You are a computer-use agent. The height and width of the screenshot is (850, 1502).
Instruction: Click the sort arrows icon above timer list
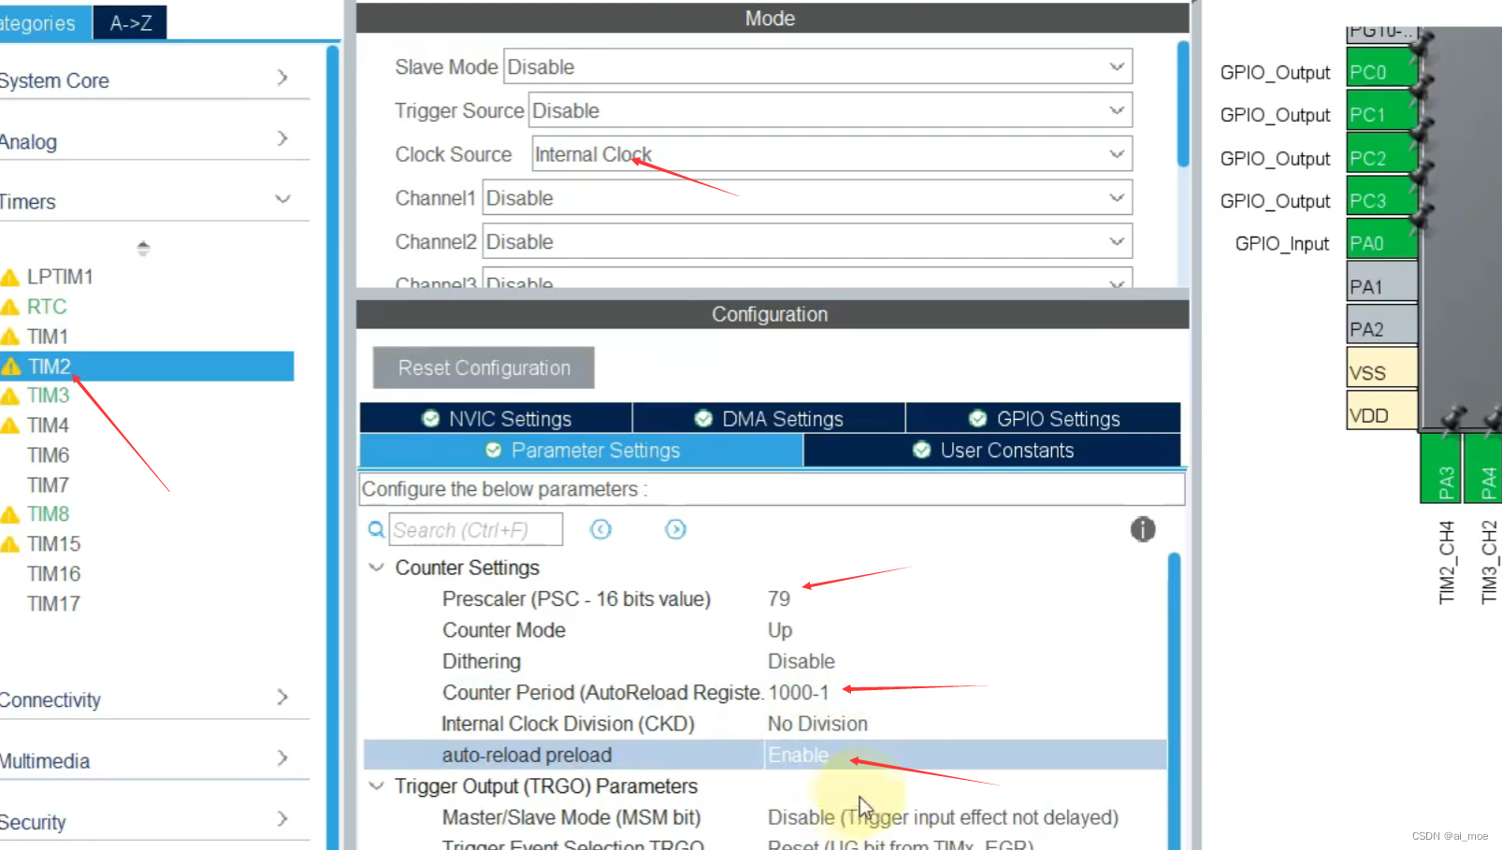(x=143, y=248)
